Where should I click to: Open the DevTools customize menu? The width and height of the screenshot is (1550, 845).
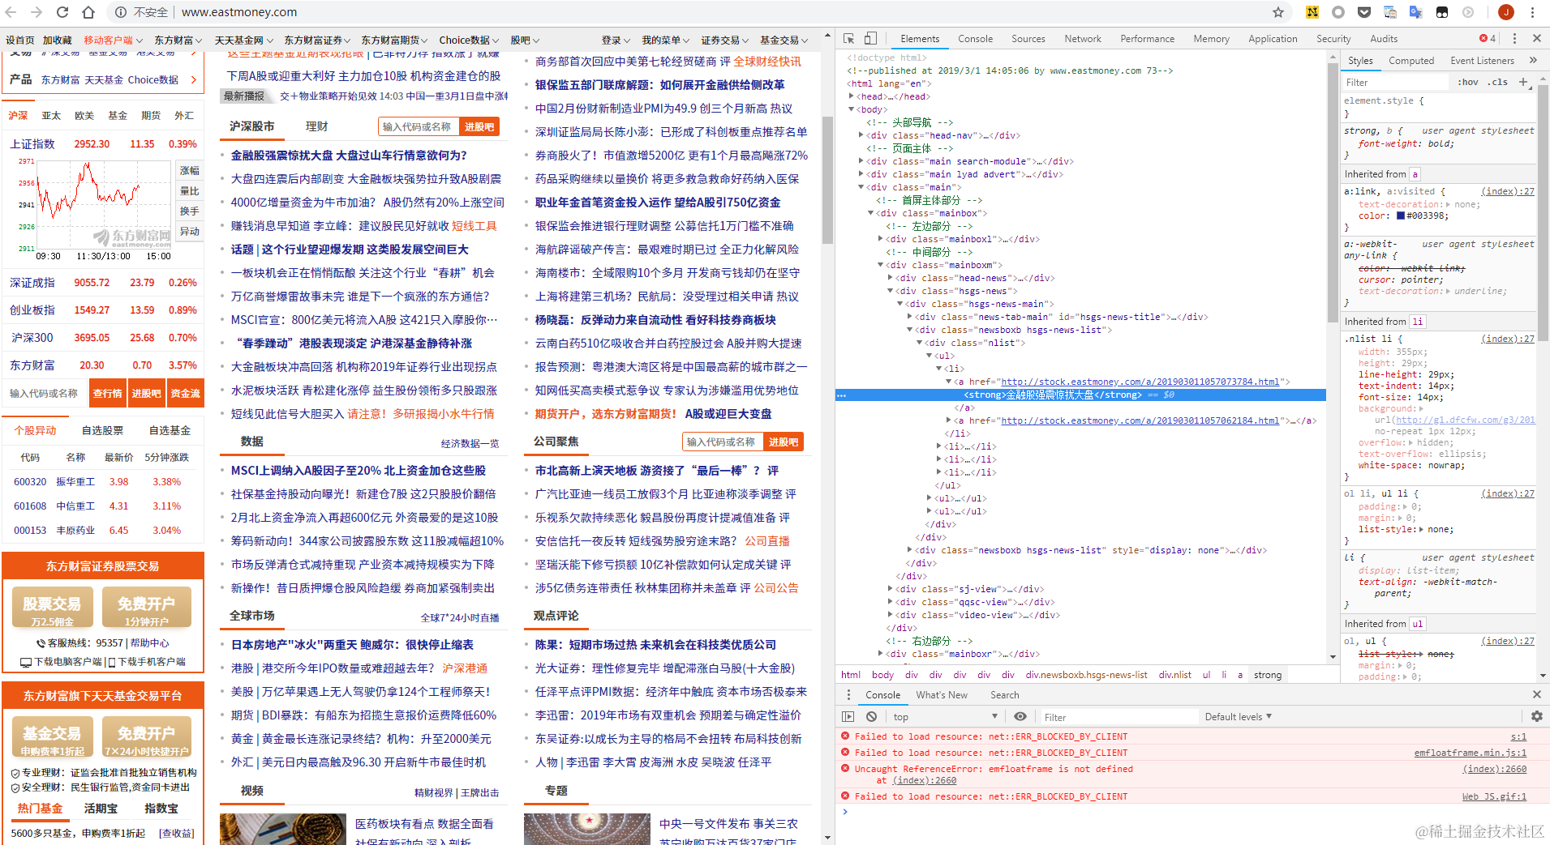click(1514, 39)
